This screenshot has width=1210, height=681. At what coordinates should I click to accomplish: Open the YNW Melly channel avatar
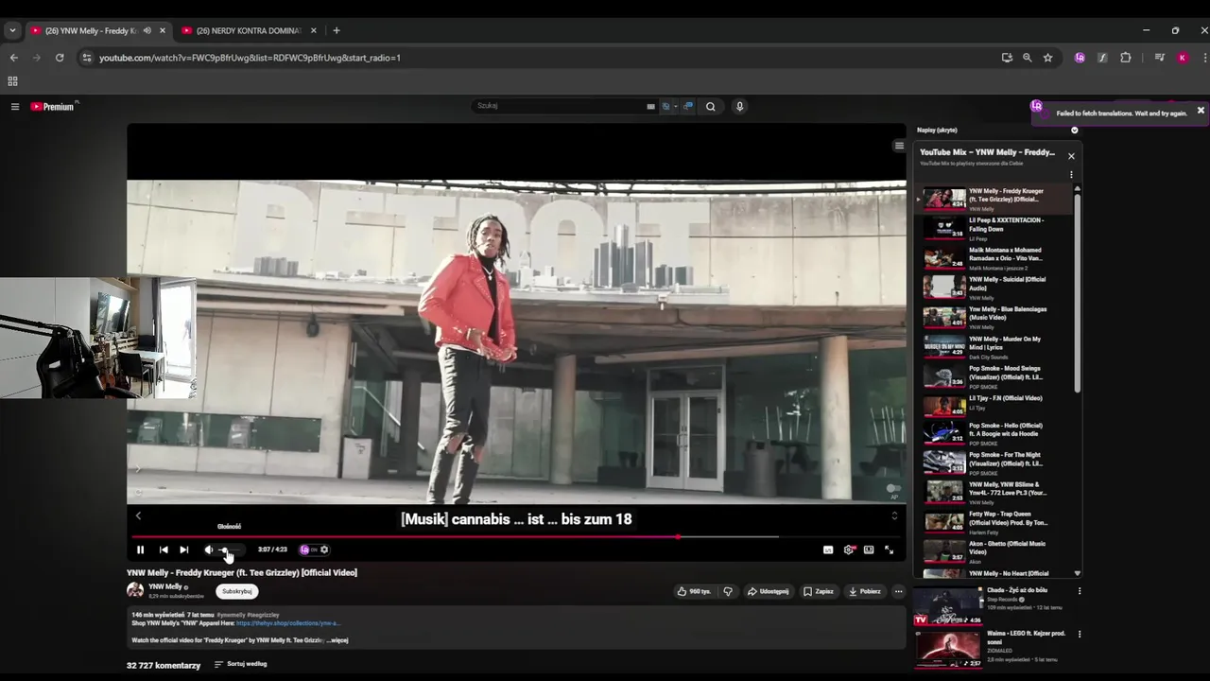[x=135, y=590]
